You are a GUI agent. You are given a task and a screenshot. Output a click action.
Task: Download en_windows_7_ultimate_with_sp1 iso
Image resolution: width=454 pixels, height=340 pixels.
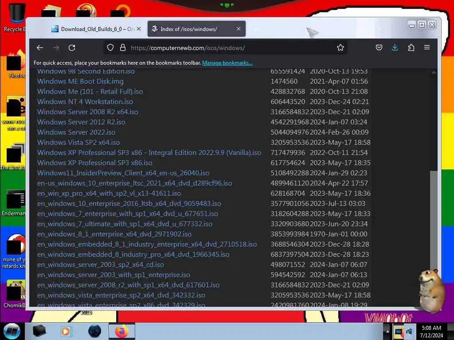tap(125, 224)
